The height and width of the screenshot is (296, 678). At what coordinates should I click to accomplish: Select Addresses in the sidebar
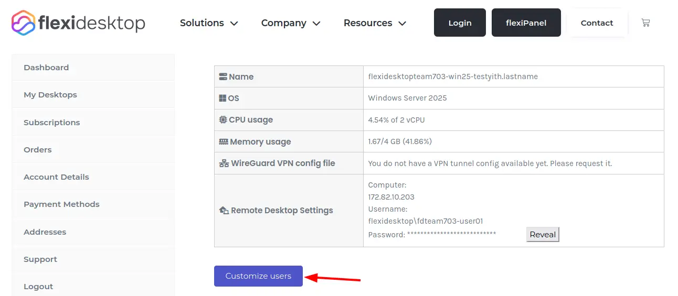click(x=93, y=232)
